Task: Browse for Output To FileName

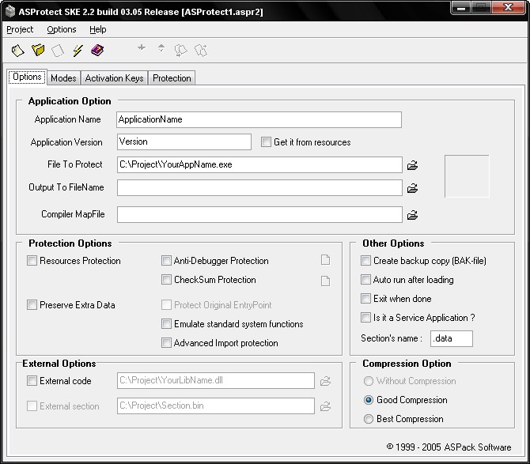Action: point(412,188)
